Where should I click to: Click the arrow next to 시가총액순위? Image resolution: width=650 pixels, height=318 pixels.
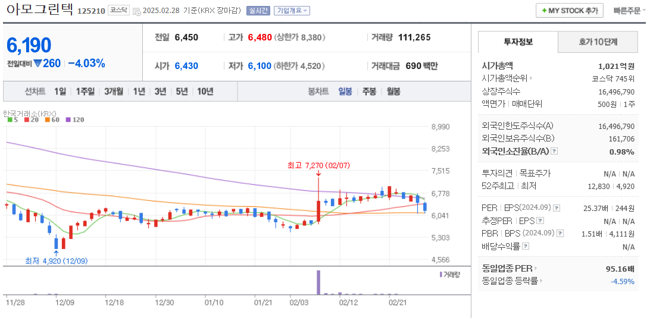click(x=531, y=78)
